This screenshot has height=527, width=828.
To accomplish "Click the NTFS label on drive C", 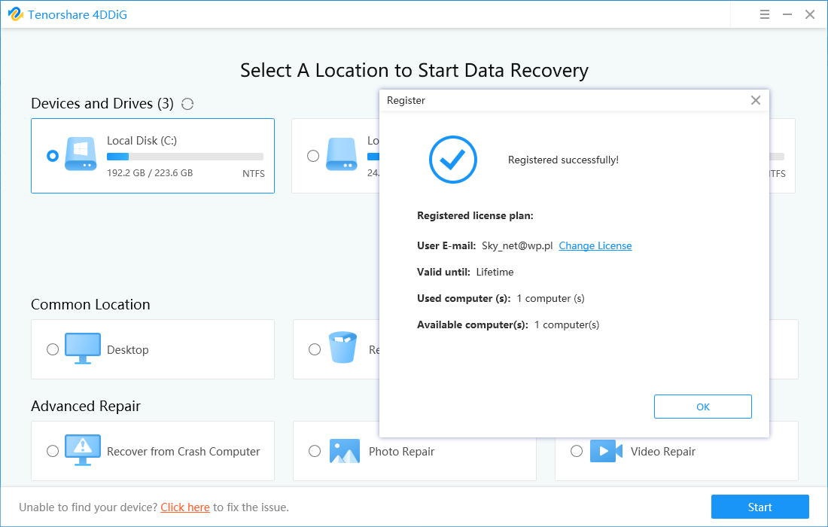I will 254,174.
